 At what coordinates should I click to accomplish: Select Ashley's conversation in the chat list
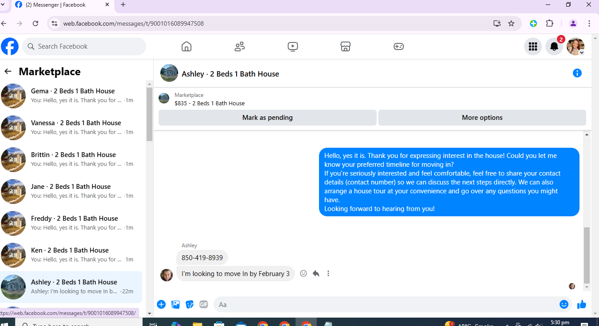(x=72, y=287)
